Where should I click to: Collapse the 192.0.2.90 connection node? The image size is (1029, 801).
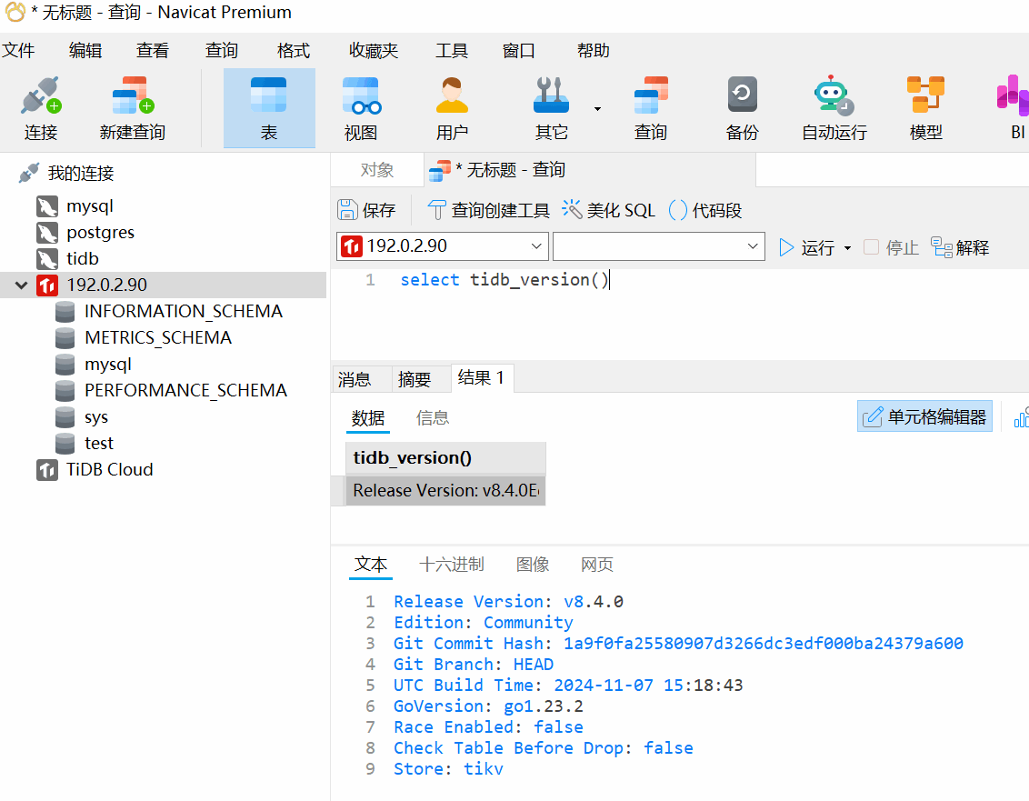tap(21, 285)
